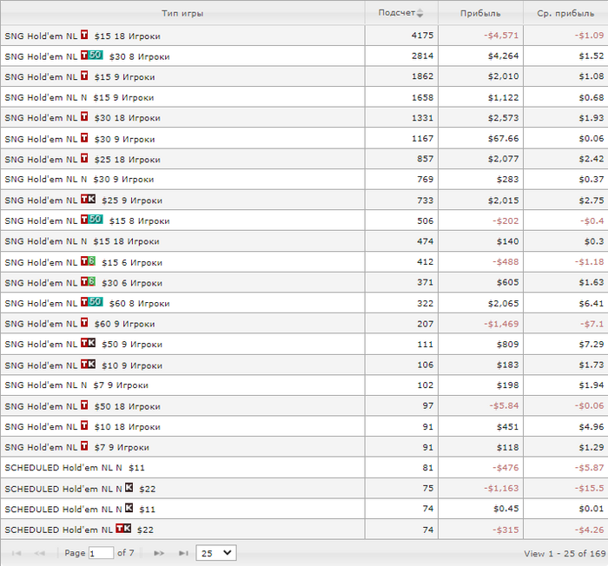Viewport: 608px width, 566px height.
Task: Select the profit cell $0.45
Action: point(480,509)
